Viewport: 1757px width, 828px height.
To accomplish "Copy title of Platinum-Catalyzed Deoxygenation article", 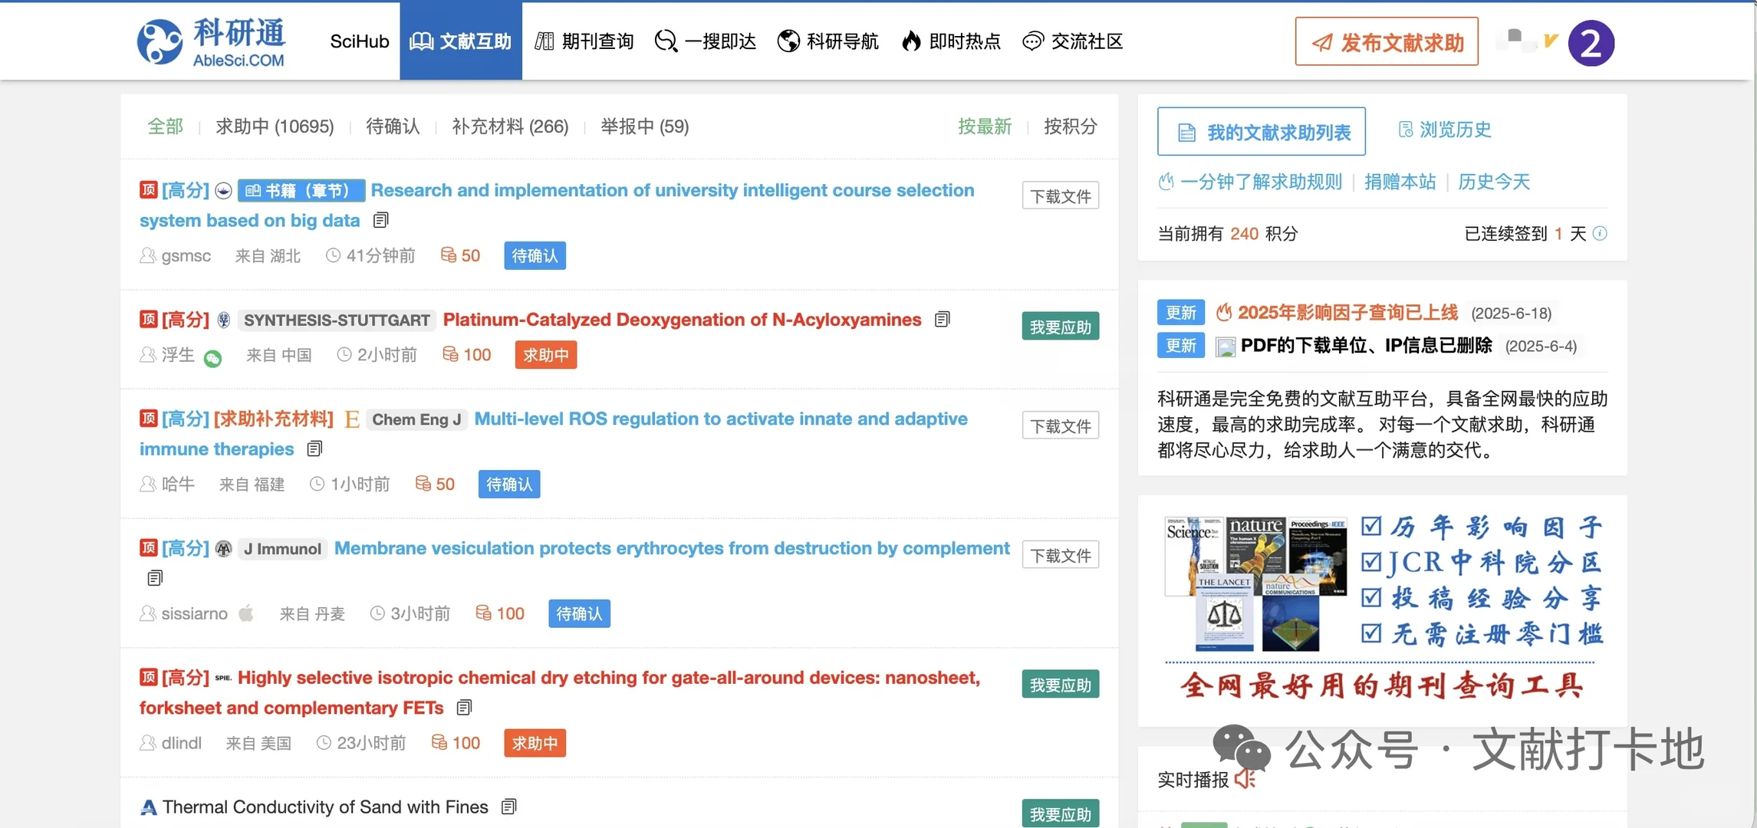I will click(x=943, y=319).
